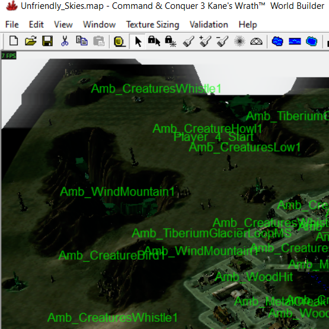Select the tape measure ruler tool
This screenshot has height=329, width=329.
[x=119, y=41]
